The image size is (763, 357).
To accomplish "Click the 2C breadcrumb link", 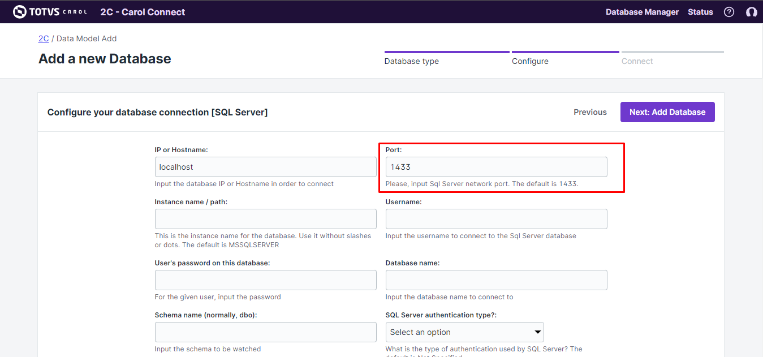I will coord(44,38).
